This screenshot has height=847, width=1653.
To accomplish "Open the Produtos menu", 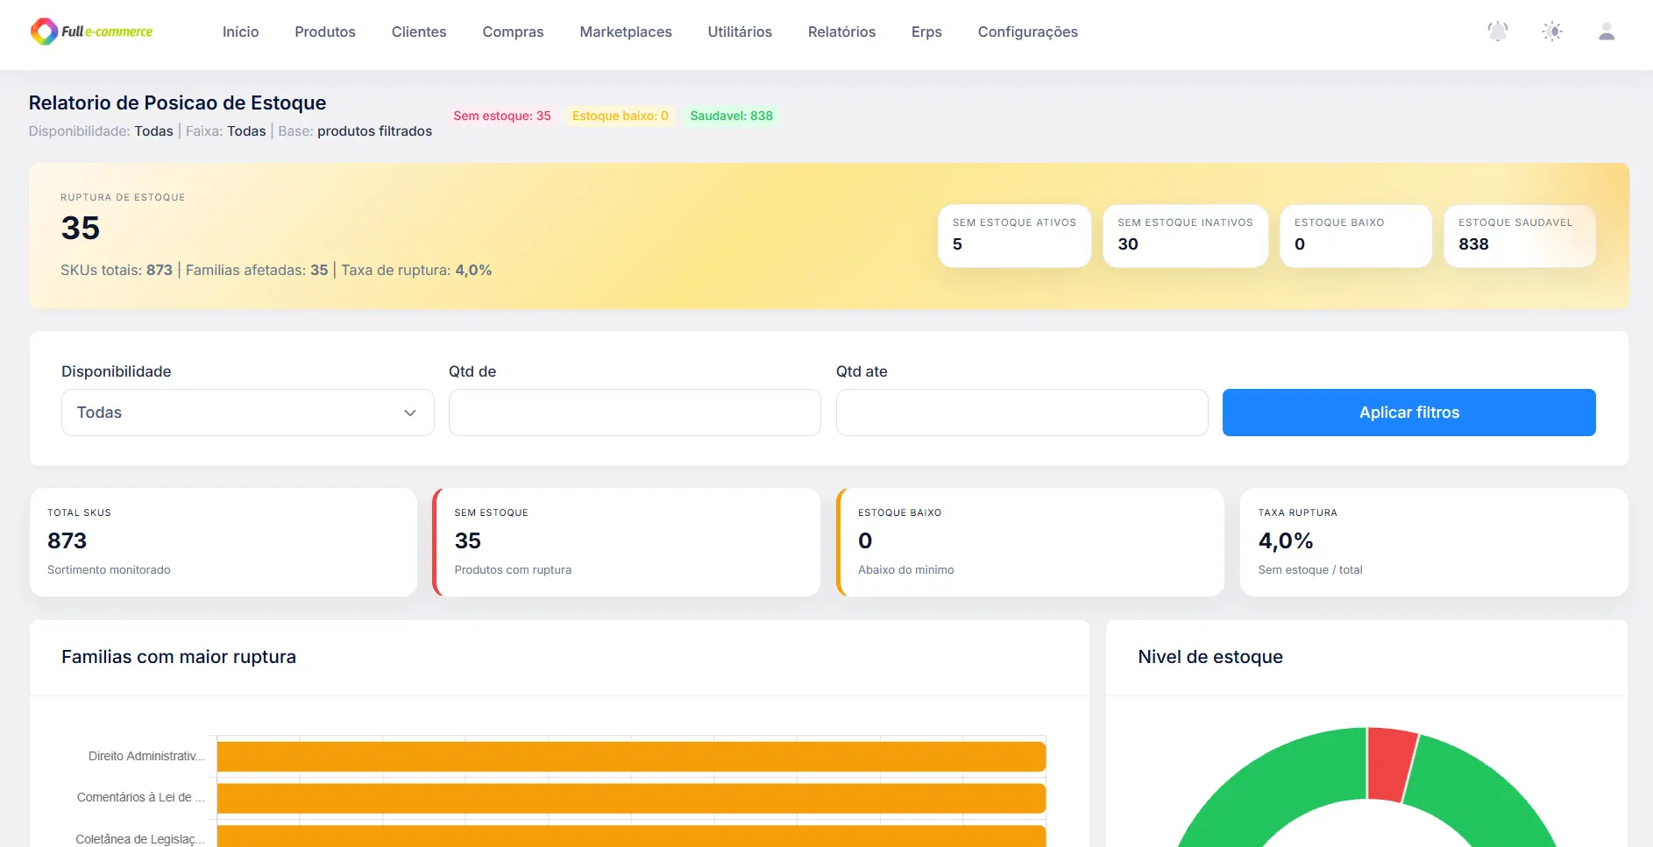I will point(325,32).
